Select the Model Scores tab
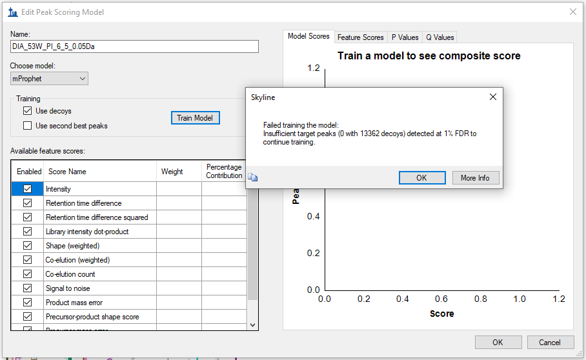This screenshot has width=586, height=360. (308, 37)
